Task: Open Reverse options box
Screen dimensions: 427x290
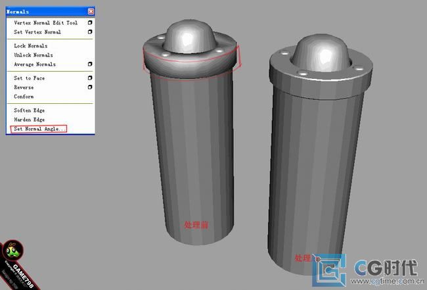Action: [x=90, y=87]
